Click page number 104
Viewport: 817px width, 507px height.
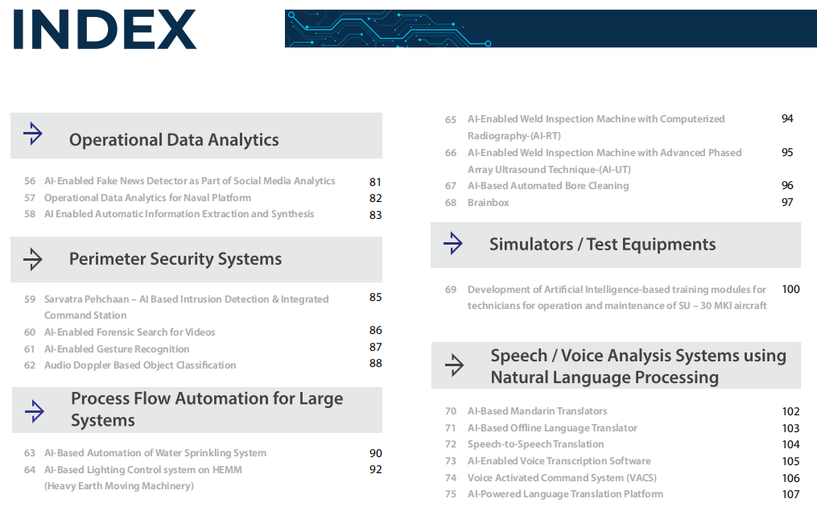click(x=791, y=444)
